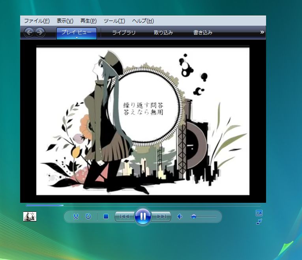Open the ファイル(F) menu
The image size is (302, 260).
(x=37, y=21)
